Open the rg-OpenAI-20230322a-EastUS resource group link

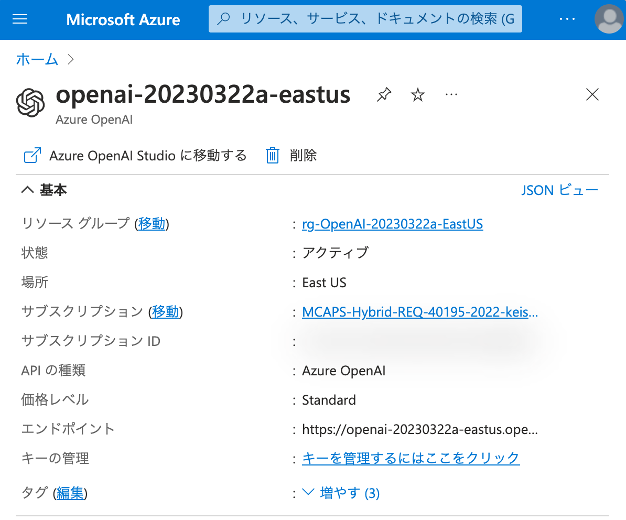pos(392,224)
